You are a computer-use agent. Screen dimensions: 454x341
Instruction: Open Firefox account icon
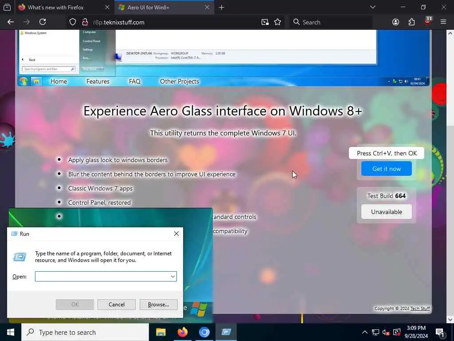[x=395, y=22]
